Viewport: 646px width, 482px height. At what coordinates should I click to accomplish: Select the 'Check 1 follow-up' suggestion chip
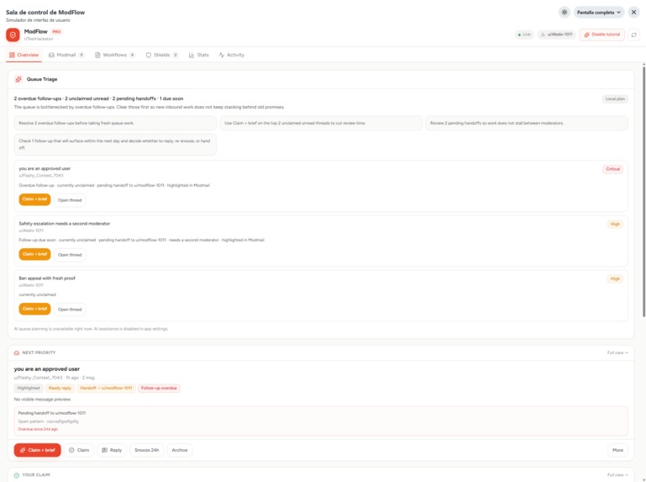coord(115,145)
